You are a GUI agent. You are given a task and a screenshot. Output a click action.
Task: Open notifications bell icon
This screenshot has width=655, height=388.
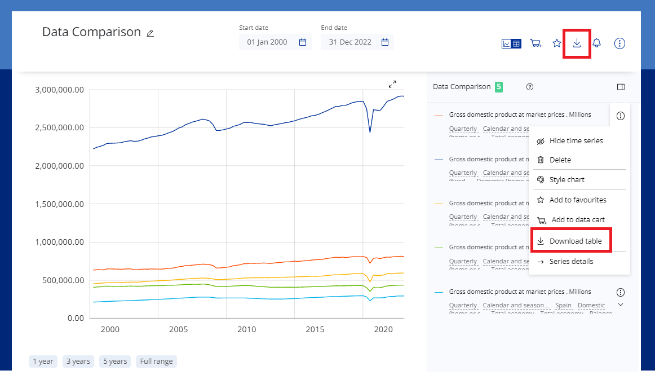tap(596, 43)
